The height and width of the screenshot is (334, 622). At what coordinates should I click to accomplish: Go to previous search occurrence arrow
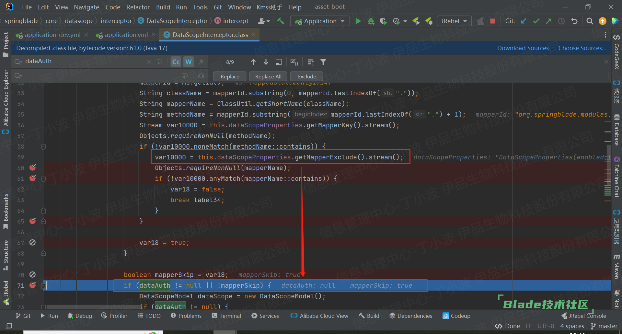253,62
